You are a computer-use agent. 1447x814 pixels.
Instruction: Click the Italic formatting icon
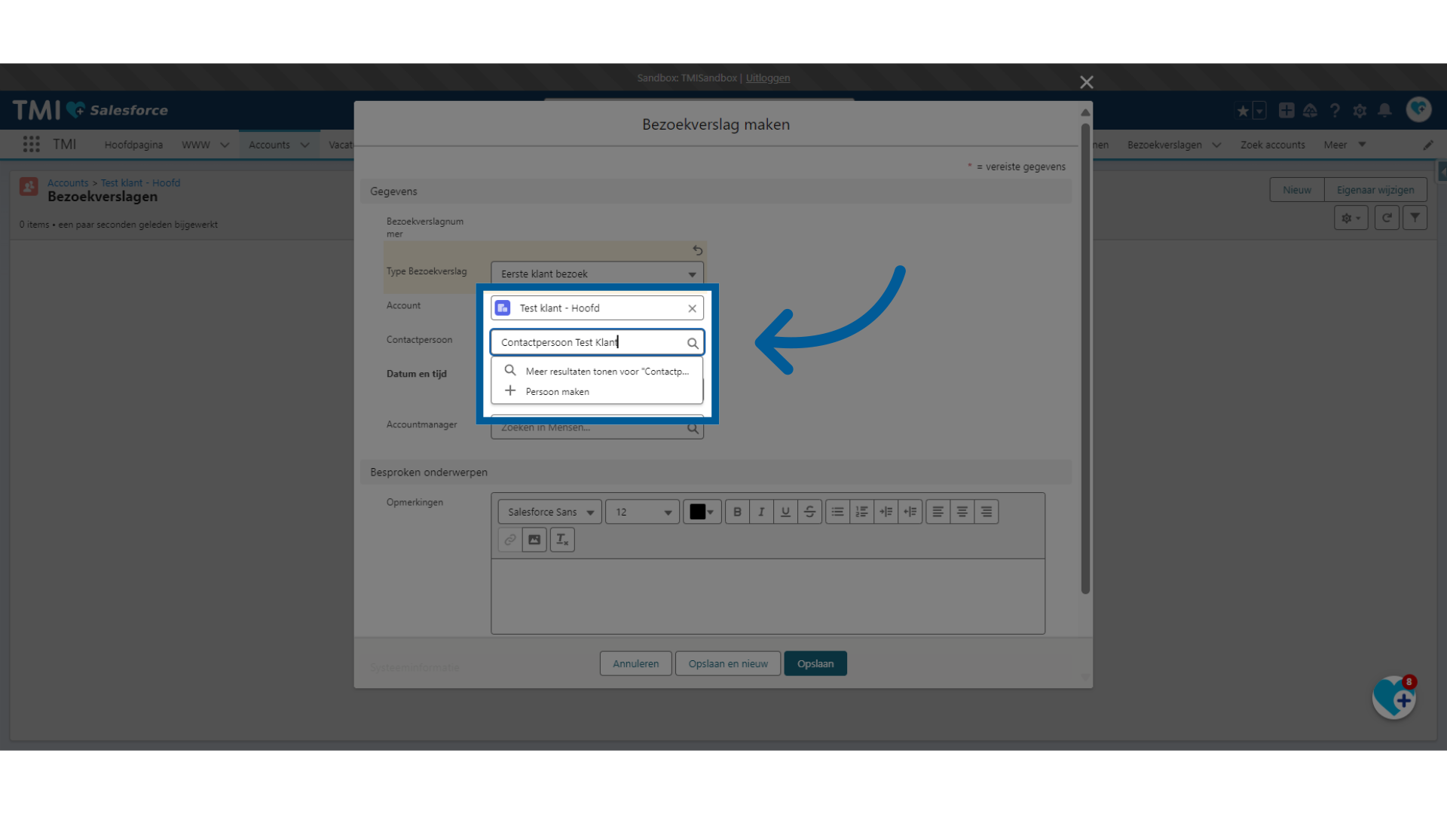pos(760,511)
